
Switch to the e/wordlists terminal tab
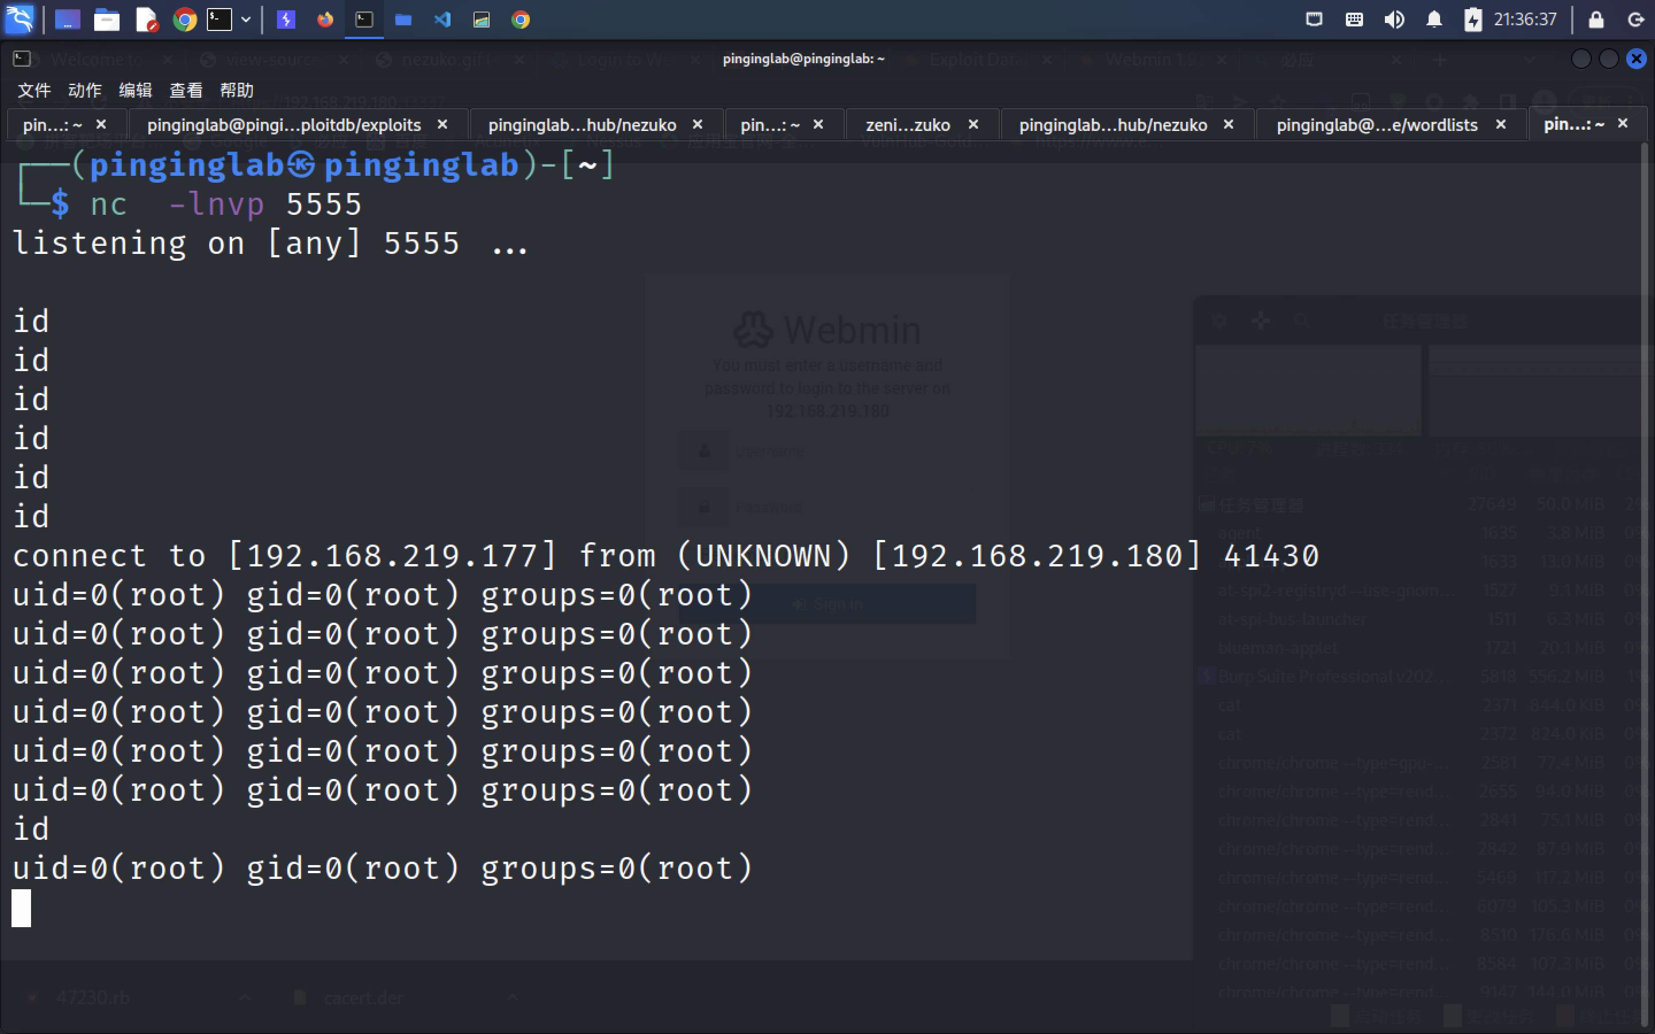click(x=1377, y=125)
